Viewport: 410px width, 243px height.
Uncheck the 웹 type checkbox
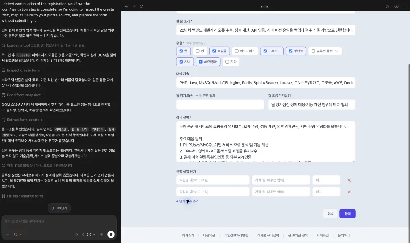pyautogui.click(x=181, y=51)
